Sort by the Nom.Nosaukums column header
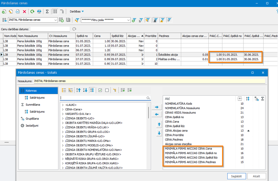The width and height of the screenshot is (278, 181). click(33, 36)
